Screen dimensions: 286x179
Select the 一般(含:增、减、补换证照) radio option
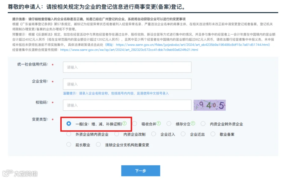tap(69, 124)
